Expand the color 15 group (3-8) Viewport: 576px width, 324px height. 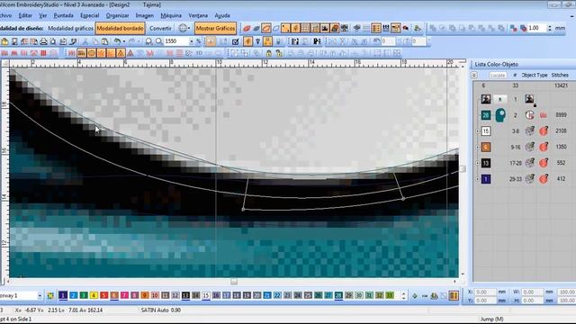(478, 131)
